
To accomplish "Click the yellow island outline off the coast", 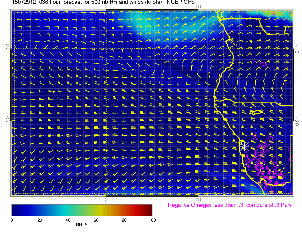I will [x=257, y=112].
